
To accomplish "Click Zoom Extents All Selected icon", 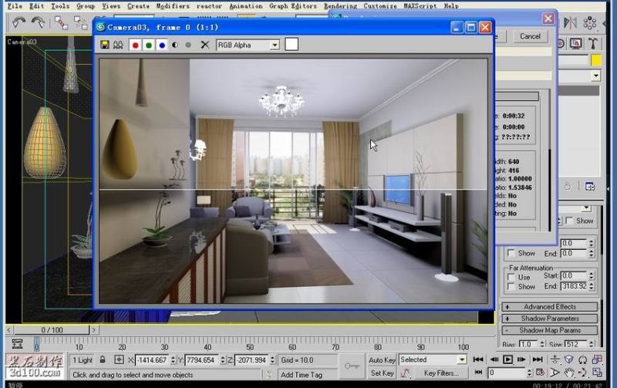I will (597, 359).
